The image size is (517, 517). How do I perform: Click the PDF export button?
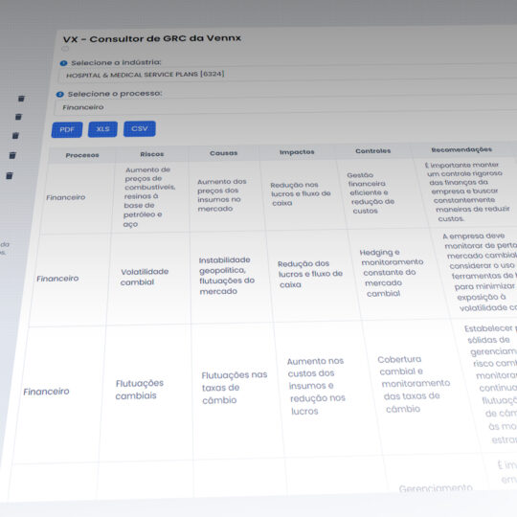[x=67, y=129]
